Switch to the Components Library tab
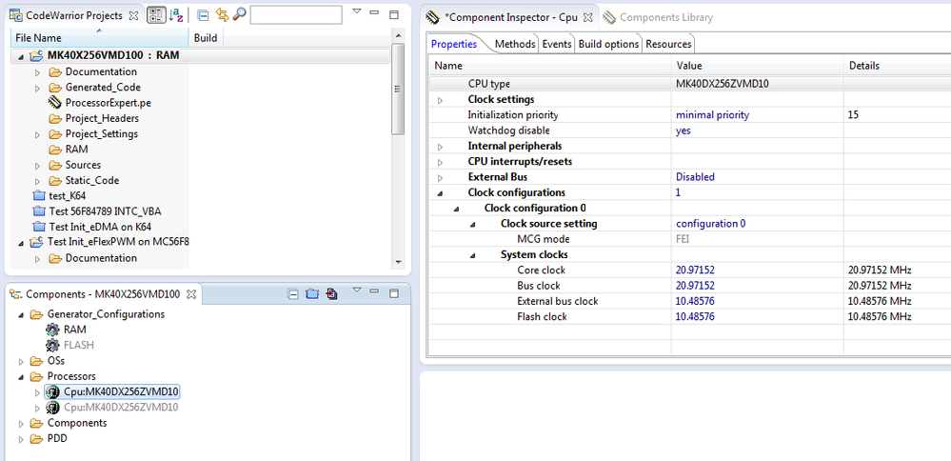The width and height of the screenshot is (951, 461). (x=659, y=17)
